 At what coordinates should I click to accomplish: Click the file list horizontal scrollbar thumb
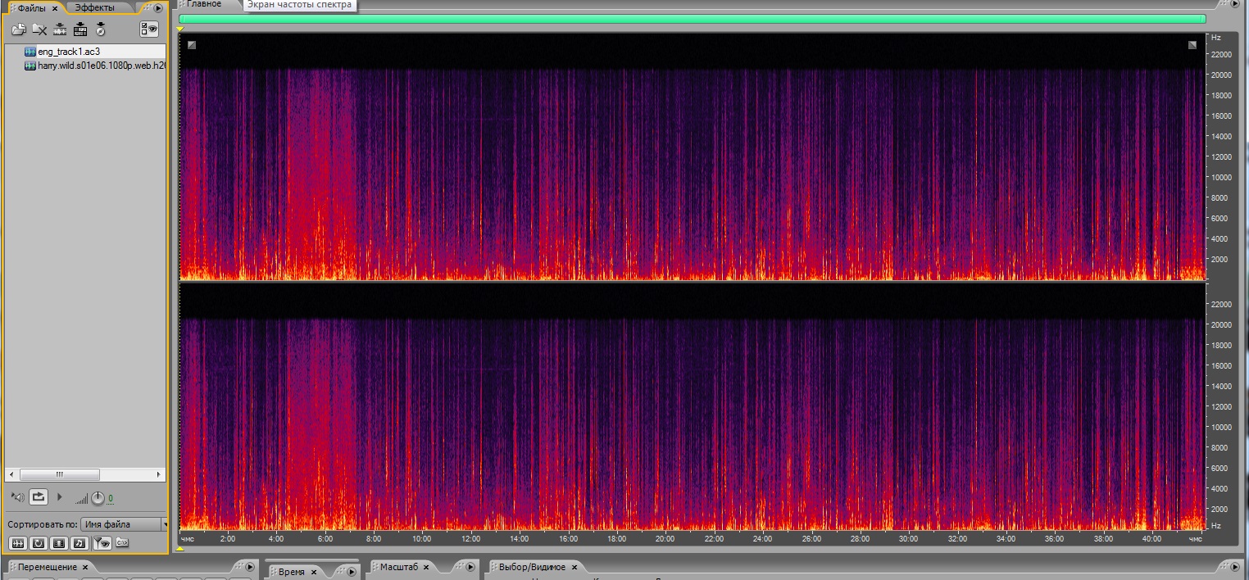pos(60,474)
